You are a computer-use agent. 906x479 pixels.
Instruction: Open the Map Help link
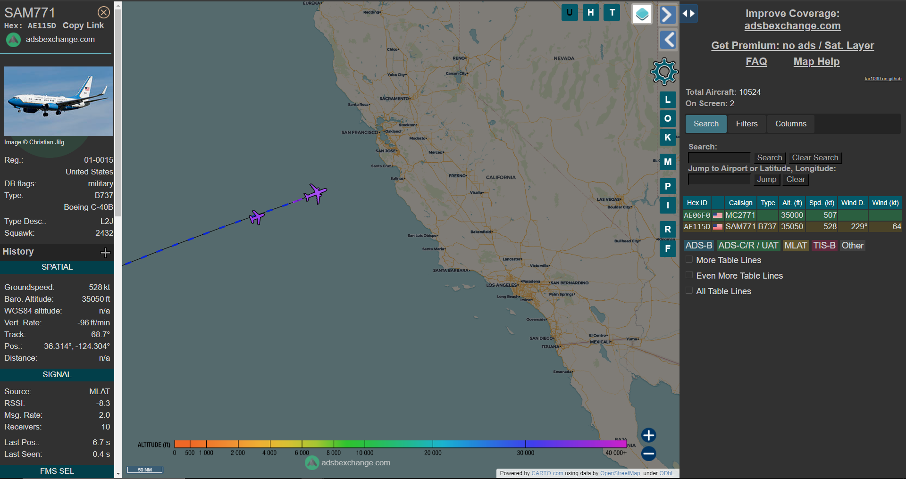816,62
